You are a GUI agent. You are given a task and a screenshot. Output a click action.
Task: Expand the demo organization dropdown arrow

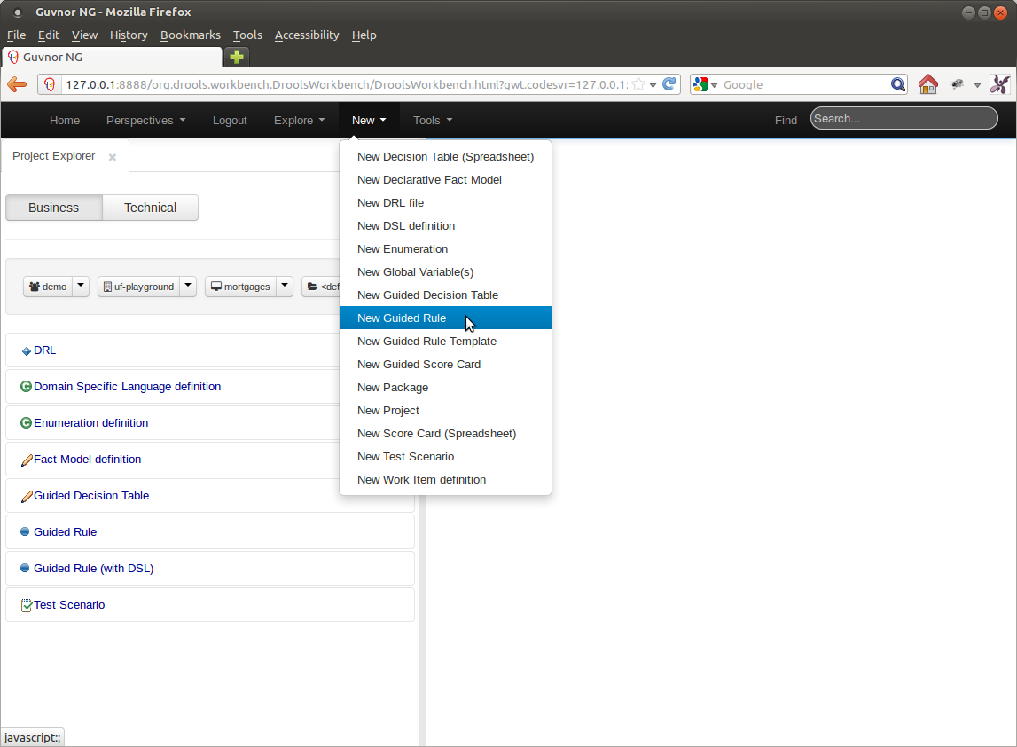[81, 287]
